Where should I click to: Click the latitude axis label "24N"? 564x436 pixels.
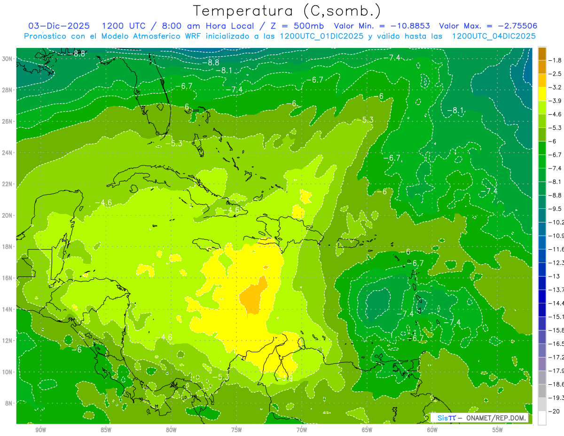(7, 153)
